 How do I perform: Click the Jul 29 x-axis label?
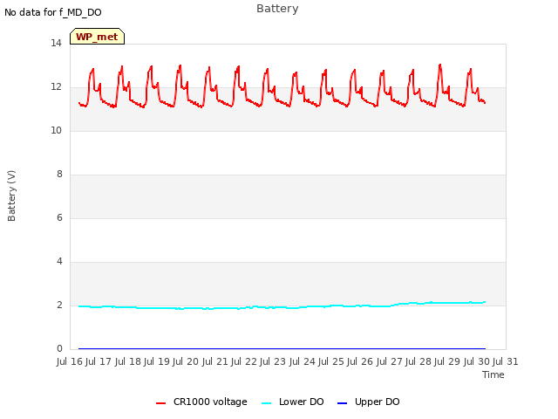[447, 361]
